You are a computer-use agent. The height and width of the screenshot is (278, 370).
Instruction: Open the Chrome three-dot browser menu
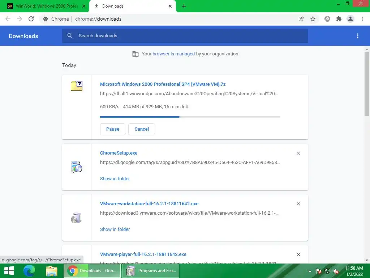[x=362, y=19]
